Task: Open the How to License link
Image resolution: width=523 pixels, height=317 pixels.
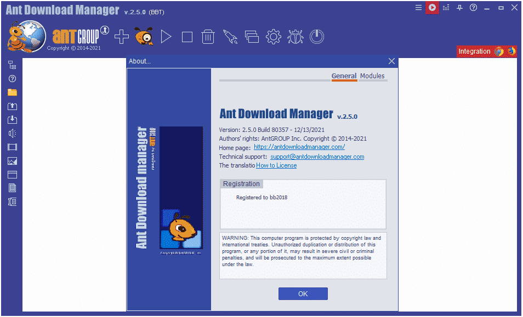Action: tap(276, 165)
